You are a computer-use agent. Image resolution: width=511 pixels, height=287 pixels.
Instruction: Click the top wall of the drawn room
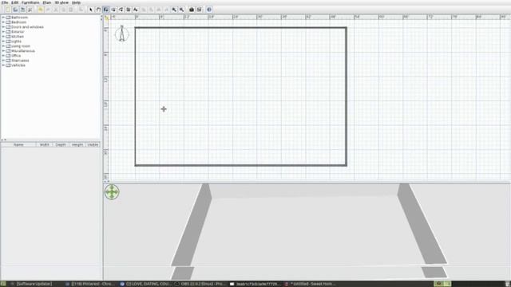pos(241,28)
